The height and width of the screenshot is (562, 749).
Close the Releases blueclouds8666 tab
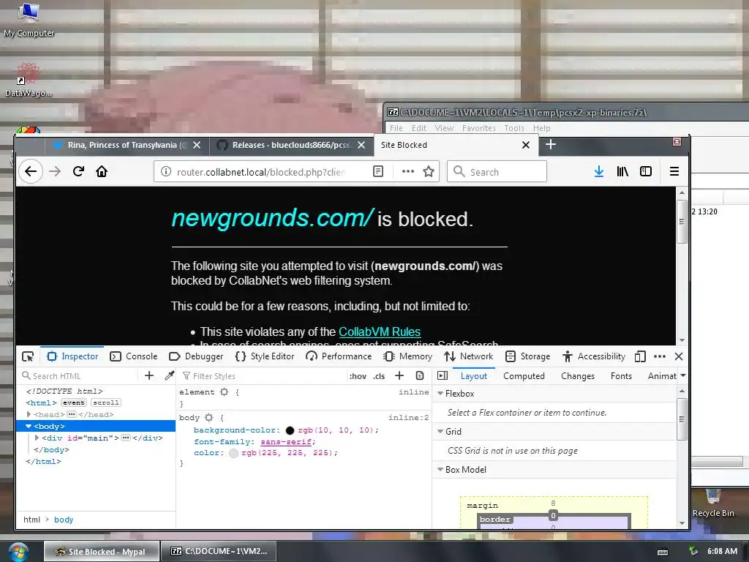pos(361,145)
